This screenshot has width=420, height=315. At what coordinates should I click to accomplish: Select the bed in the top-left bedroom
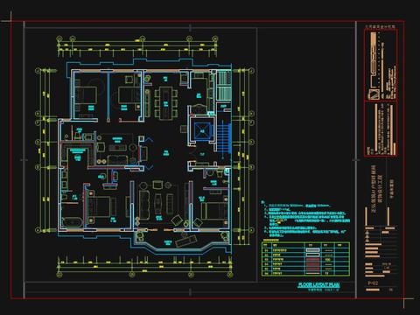click(x=86, y=95)
